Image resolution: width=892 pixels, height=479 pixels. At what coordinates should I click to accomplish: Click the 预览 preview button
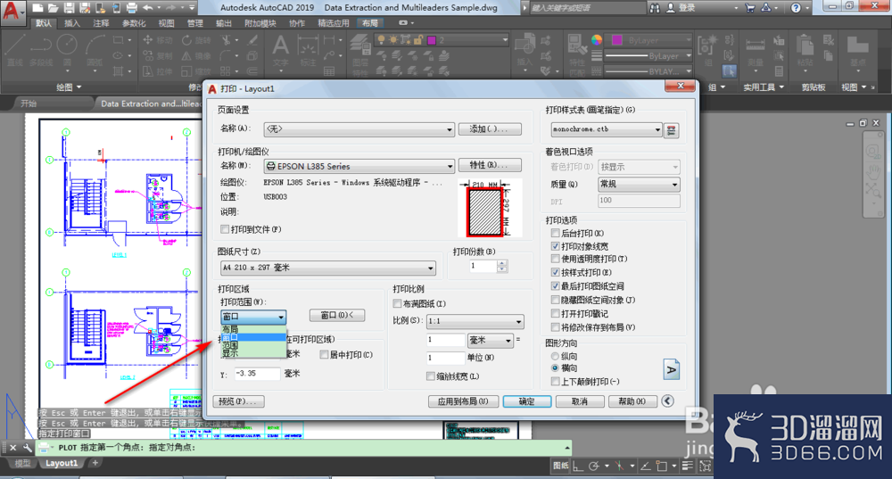click(238, 401)
